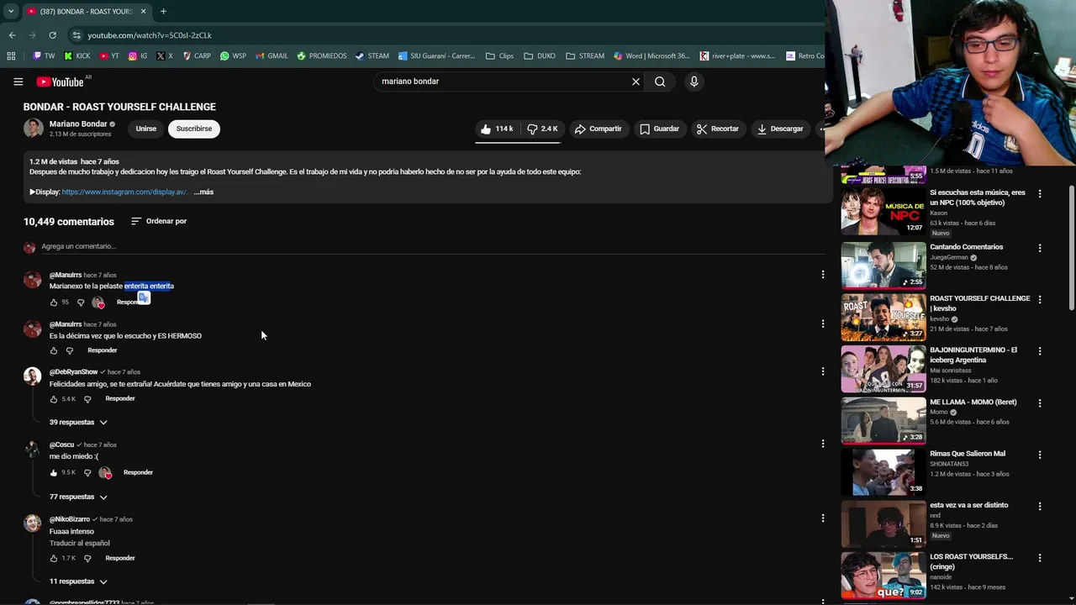Open the GMAIL bookmark

[x=272, y=56]
